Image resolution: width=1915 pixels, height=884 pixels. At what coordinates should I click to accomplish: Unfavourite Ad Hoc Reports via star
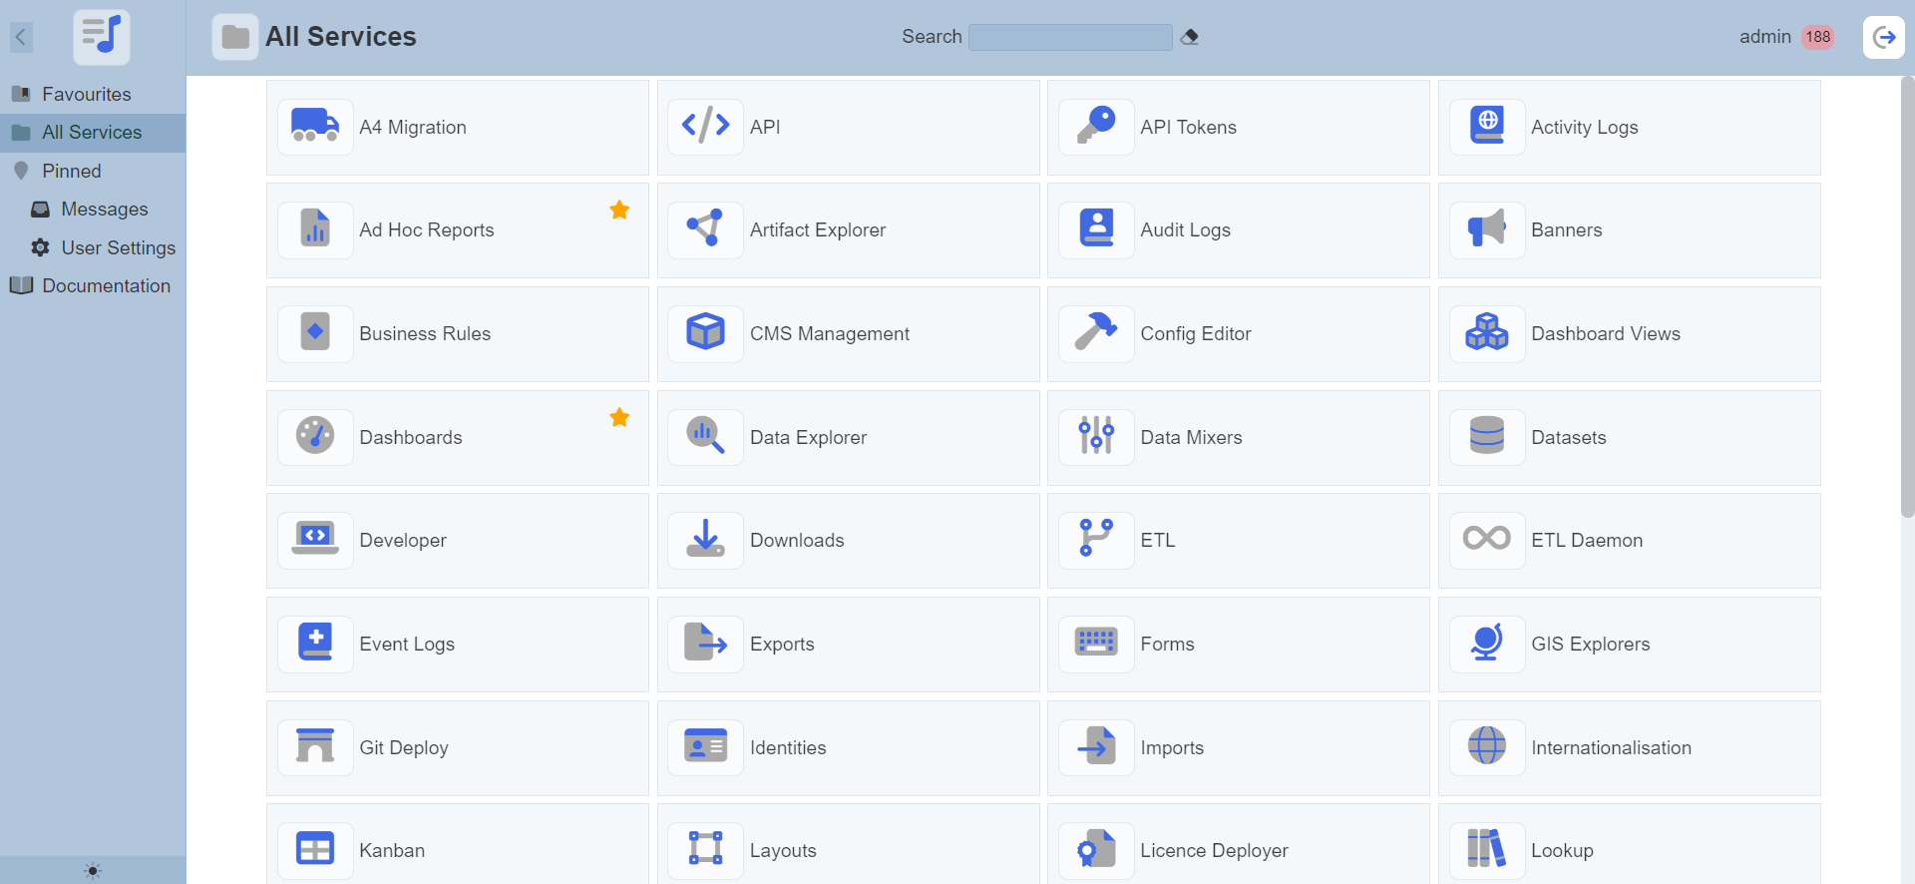(x=619, y=210)
